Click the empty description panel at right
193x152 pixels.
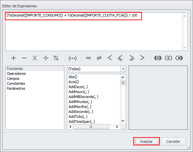pyautogui.click(x=158, y=98)
